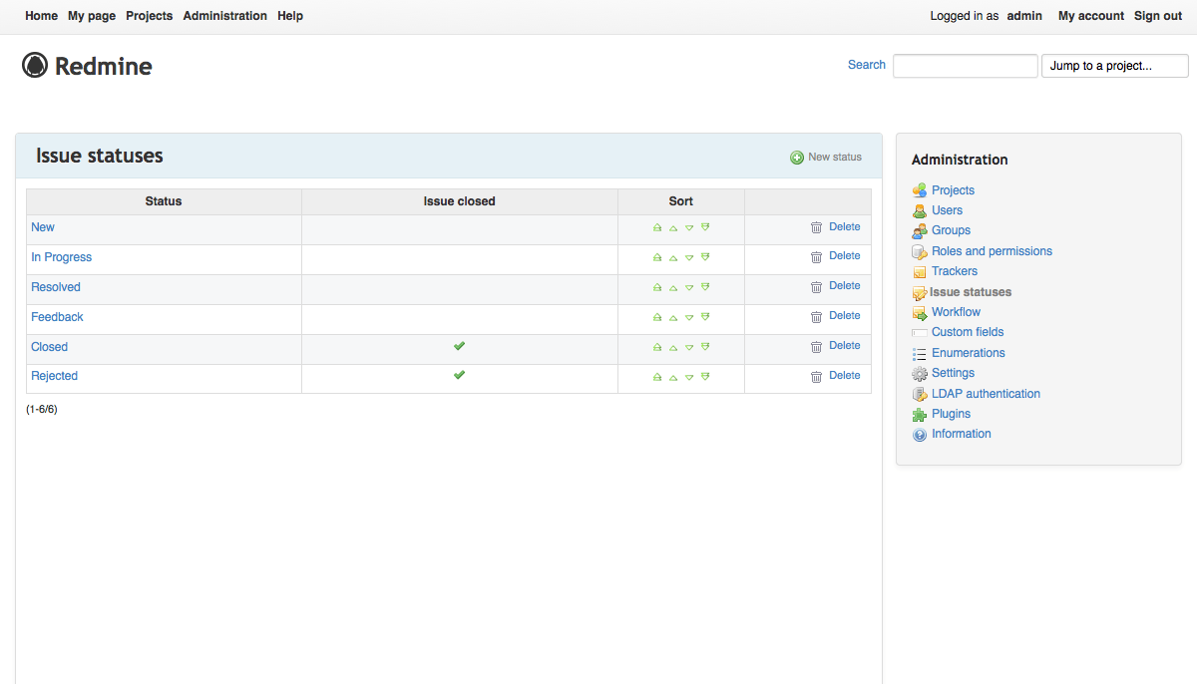The height and width of the screenshot is (684, 1197).
Task: Click the Search link
Action: 867,65
